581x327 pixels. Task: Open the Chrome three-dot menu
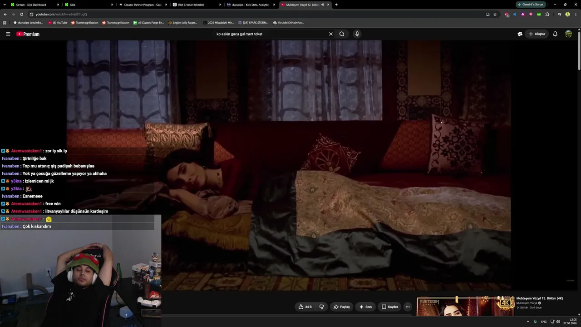click(x=576, y=14)
